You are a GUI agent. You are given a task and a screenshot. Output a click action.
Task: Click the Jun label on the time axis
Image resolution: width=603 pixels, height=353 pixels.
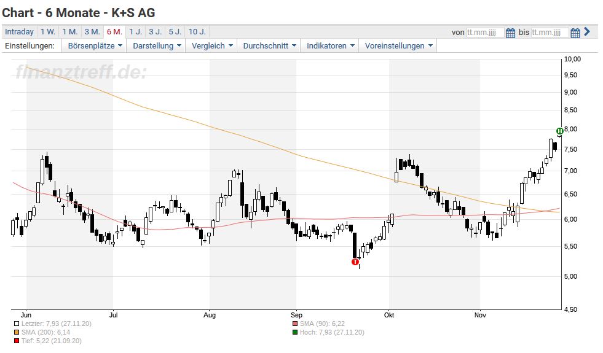26,315
